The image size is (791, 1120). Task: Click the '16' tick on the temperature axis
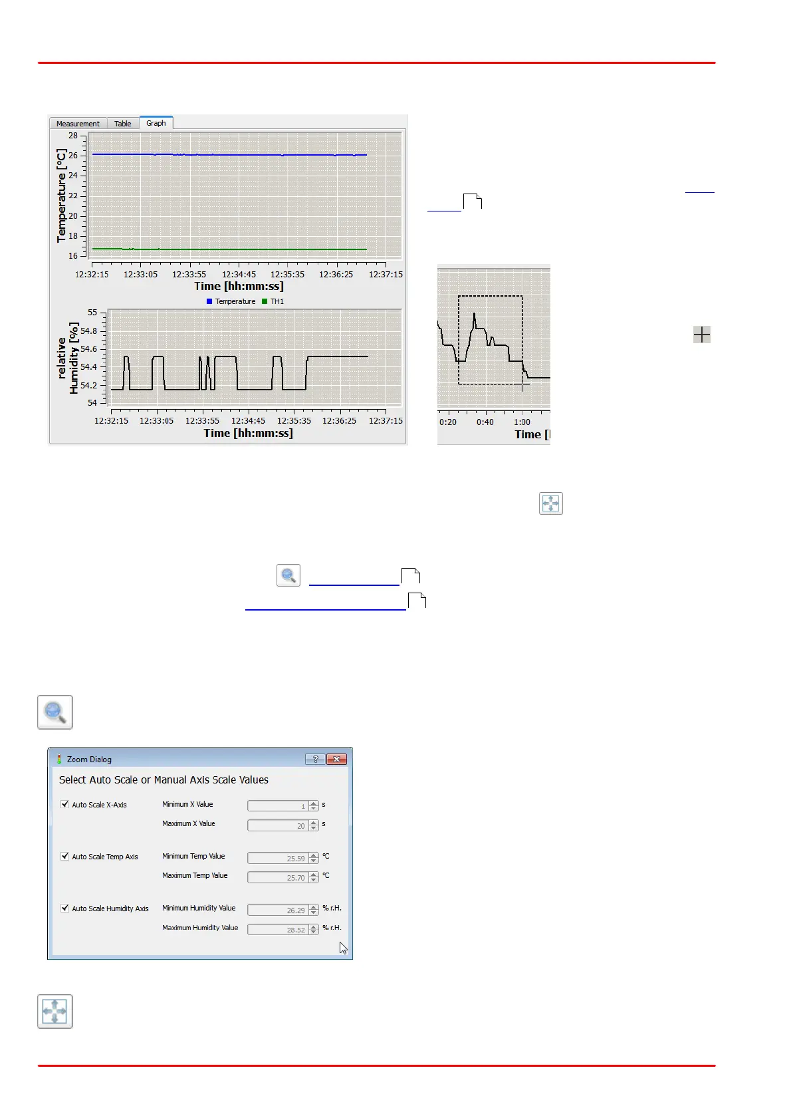tap(73, 256)
